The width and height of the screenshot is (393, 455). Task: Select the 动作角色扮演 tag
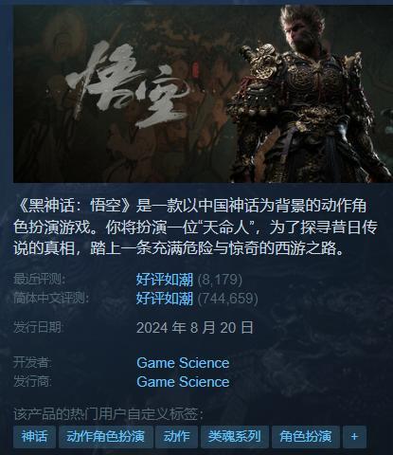point(105,437)
